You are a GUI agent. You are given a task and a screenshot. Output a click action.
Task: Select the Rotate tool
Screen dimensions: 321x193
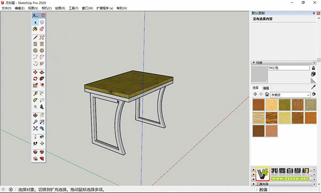(x=35, y=79)
